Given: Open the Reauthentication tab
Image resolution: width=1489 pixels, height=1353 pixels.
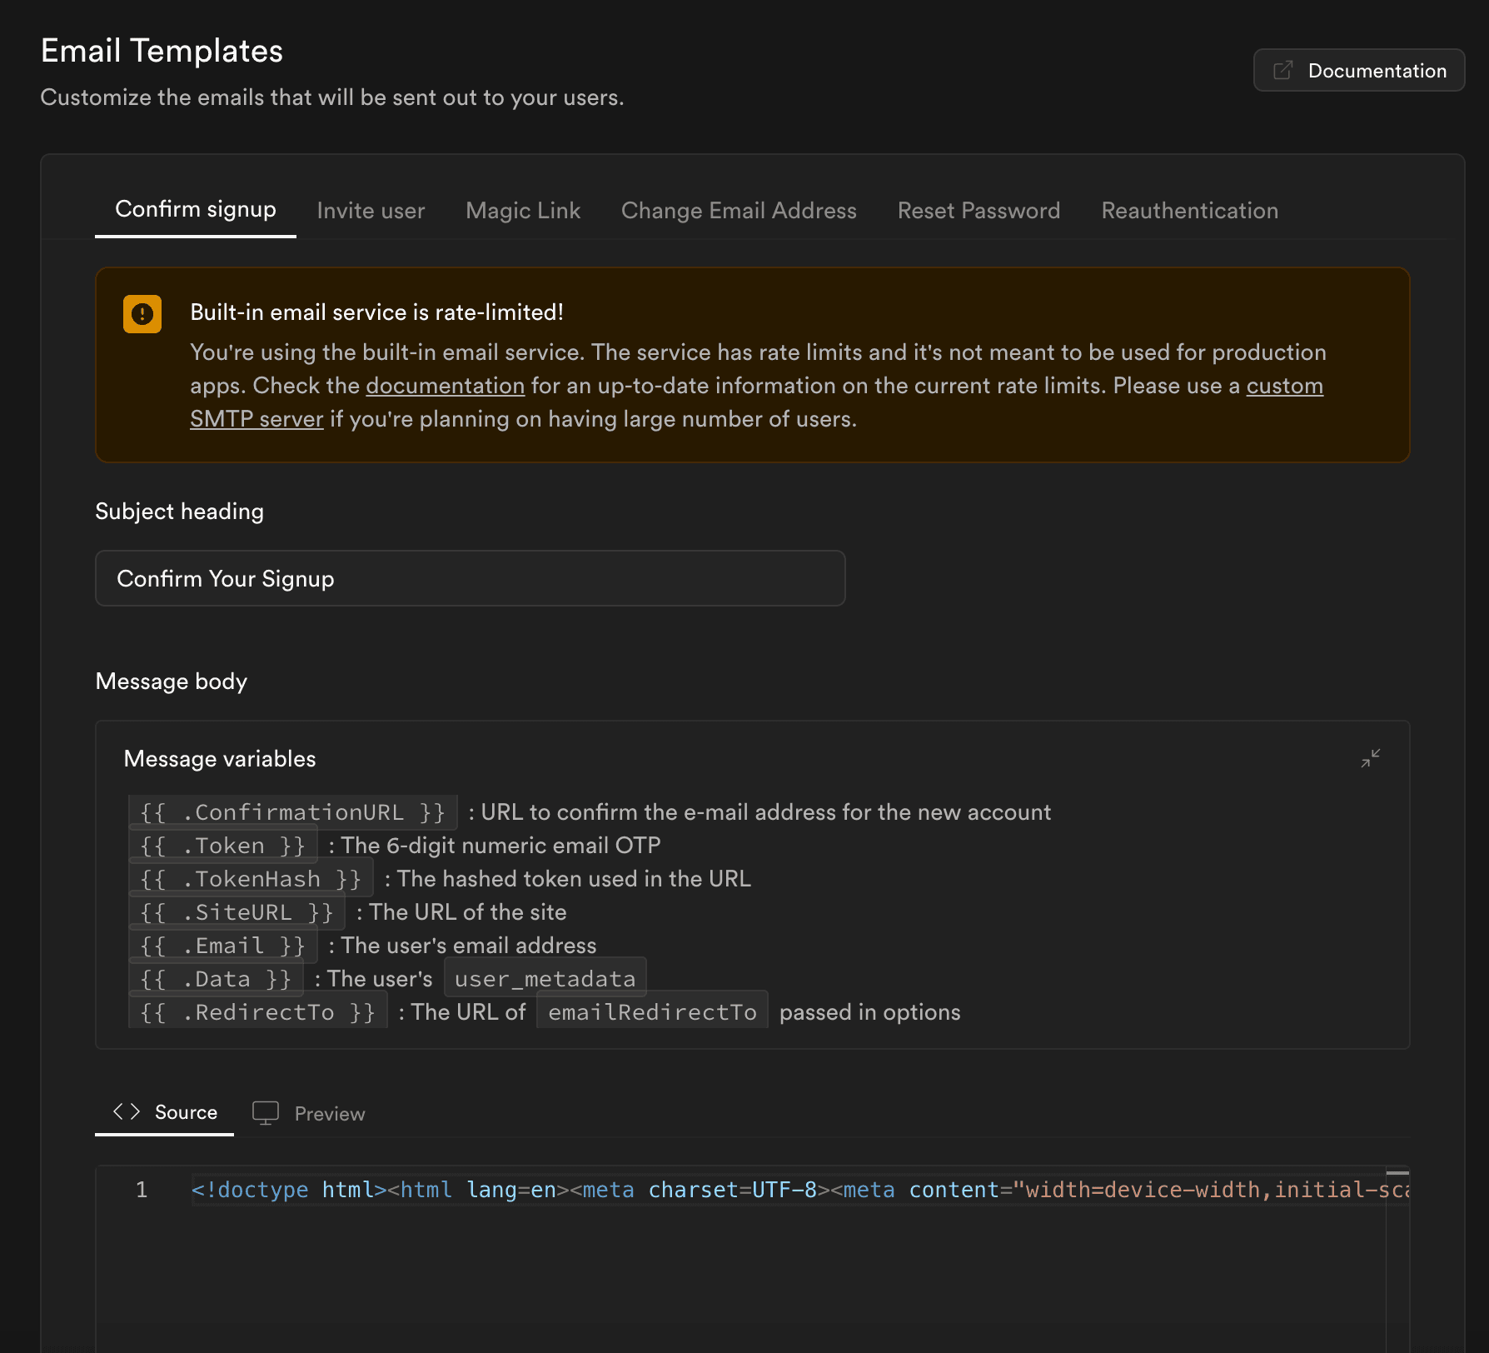Looking at the screenshot, I should pos(1189,211).
